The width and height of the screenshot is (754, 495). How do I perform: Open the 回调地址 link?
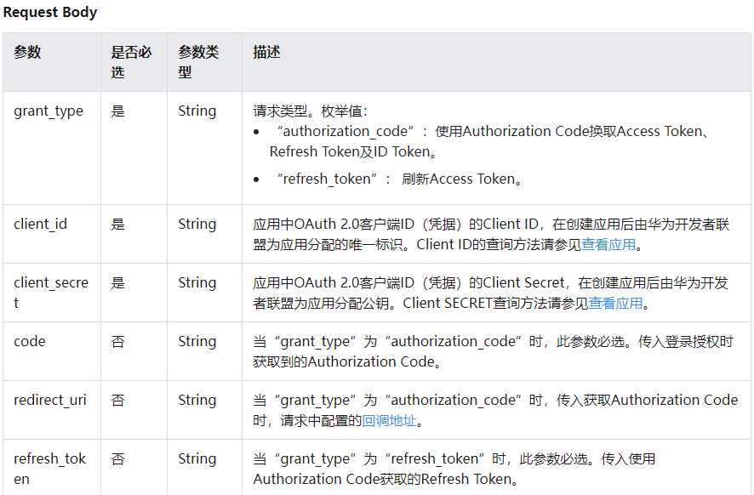pyautogui.click(x=389, y=421)
